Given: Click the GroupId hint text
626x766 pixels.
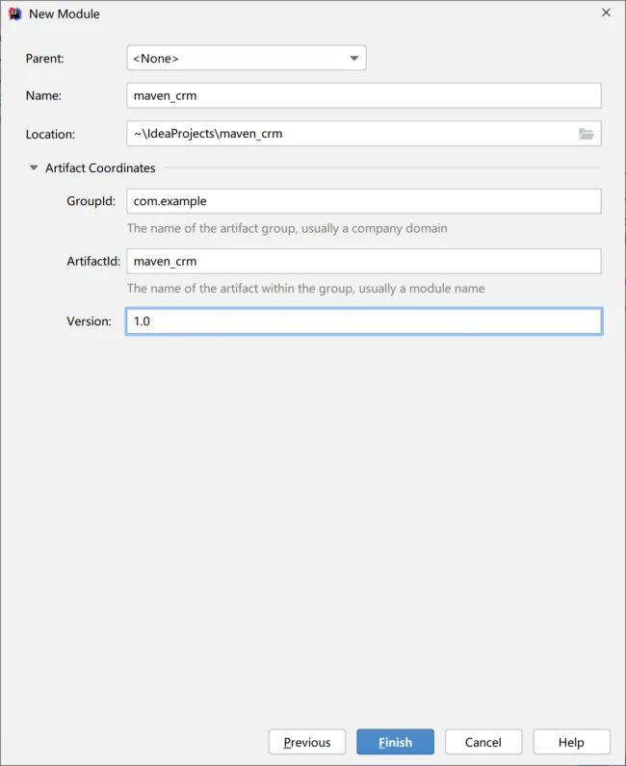Looking at the screenshot, I should tap(287, 229).
